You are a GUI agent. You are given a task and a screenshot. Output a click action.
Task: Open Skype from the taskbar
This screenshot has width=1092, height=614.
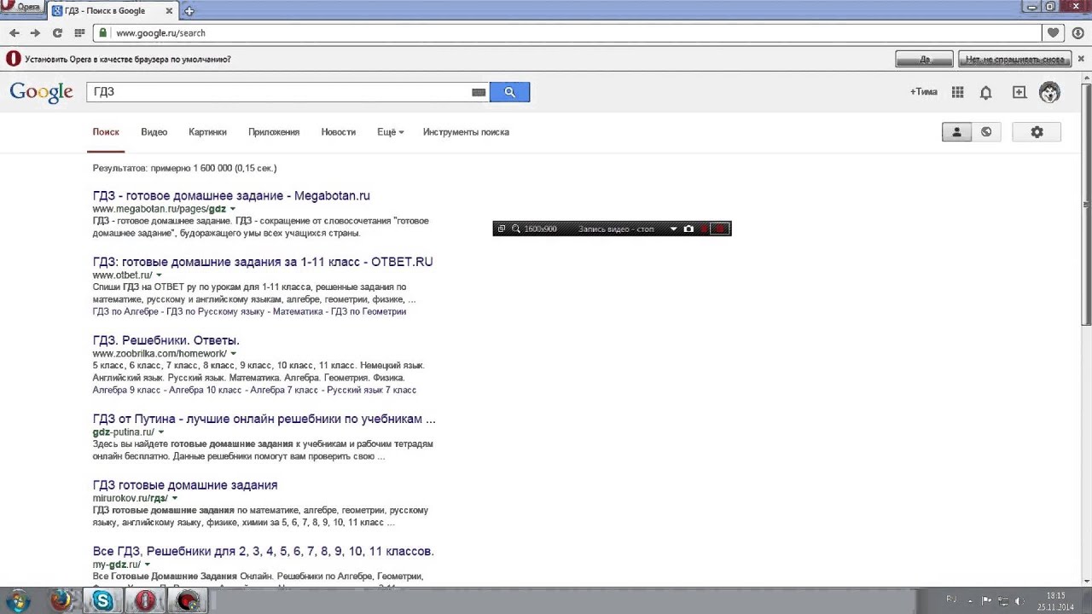click(x=102, y=600)
